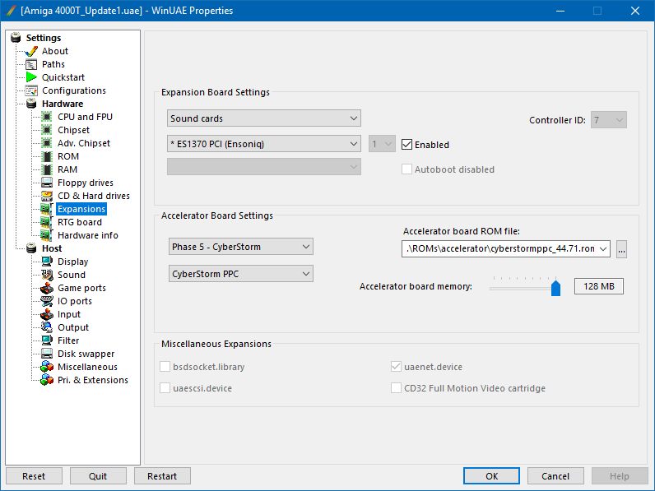Click the Disk swapper icon

coord(48,354)
